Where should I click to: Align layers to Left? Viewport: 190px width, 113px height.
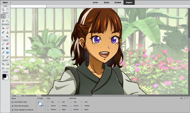tap(62, 102)
